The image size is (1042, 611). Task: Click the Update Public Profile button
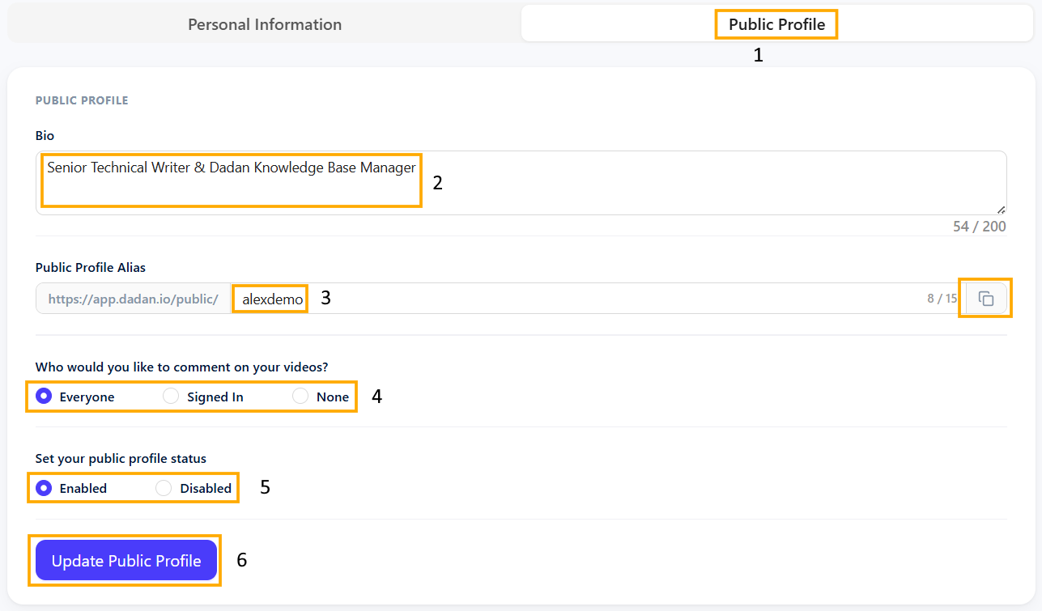point(126,560)
